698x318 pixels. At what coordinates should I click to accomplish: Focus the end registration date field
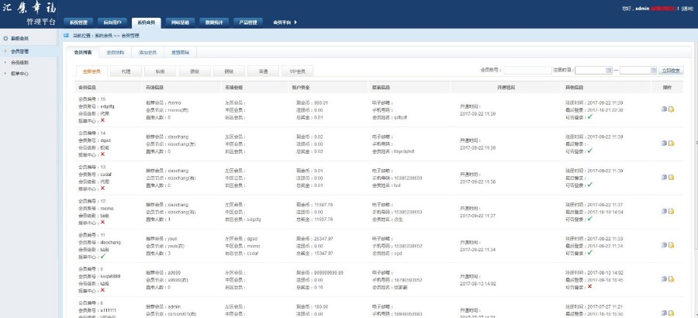638,71
